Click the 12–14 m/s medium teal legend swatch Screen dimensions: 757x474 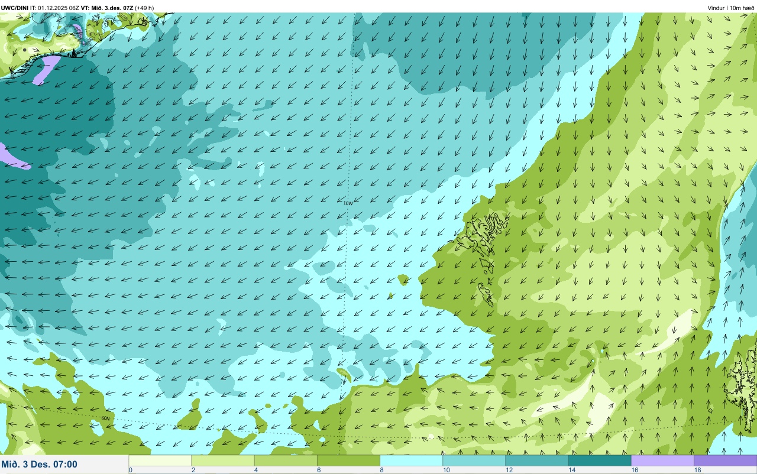click(x=536, y=460)
